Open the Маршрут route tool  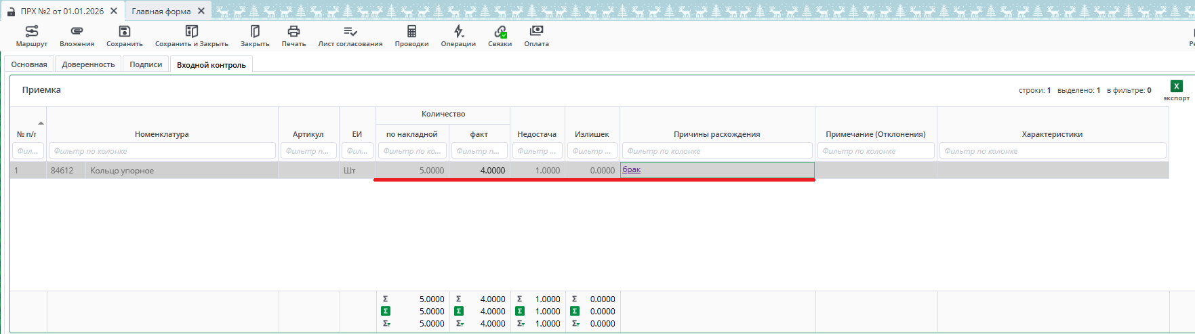point(31,32)
